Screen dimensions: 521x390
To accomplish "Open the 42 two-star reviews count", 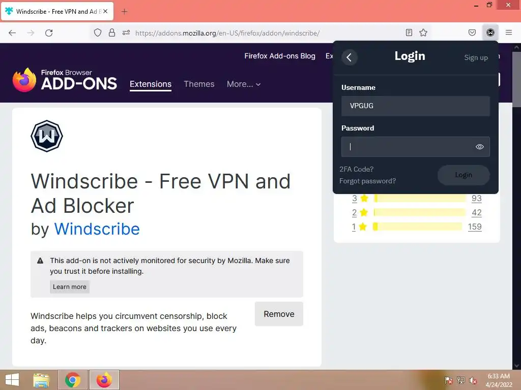I will click(476, 213).
